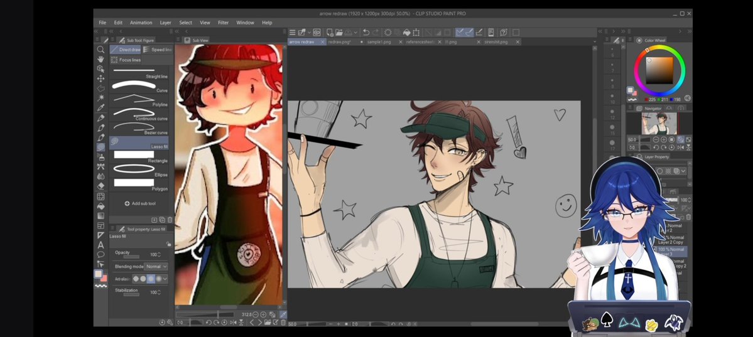This screenshot has width=753, height=337.
Task: Click the Clear selection sunburst icon
Action: click(x=387, y=32)
